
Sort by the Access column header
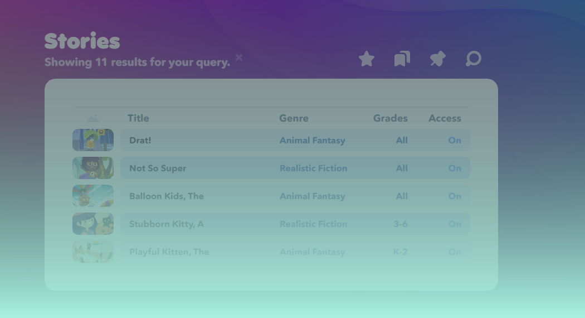[445, 118]
